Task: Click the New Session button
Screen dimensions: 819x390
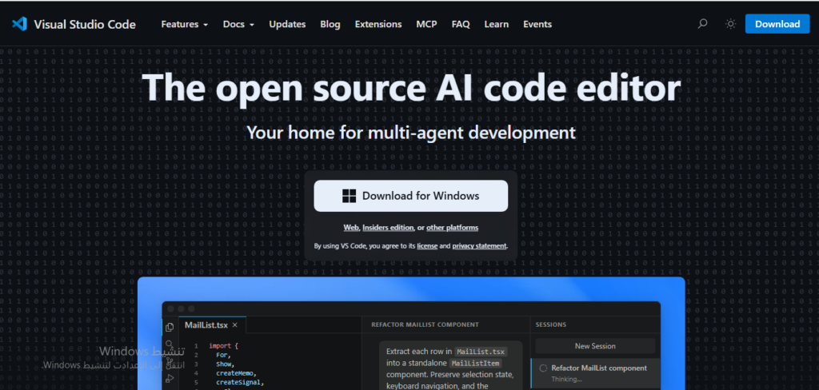Action: pos(595,345)
